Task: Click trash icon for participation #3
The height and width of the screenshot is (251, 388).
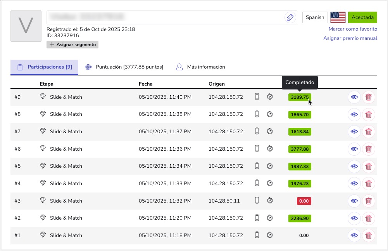Action: pyautogui.click(x=369, y=201)
